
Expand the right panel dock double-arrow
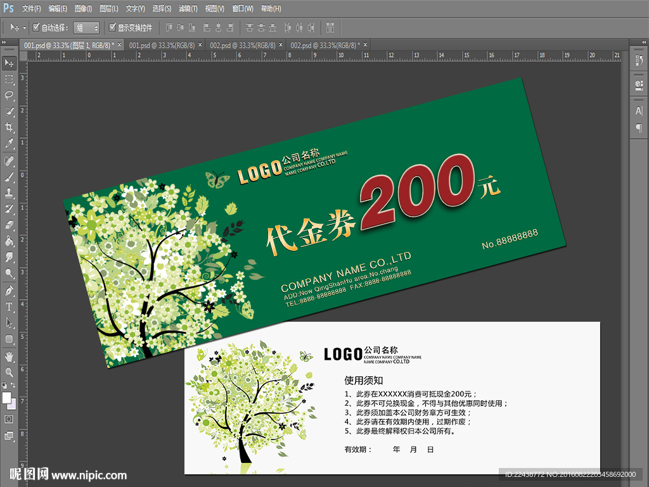pos(644,42)
